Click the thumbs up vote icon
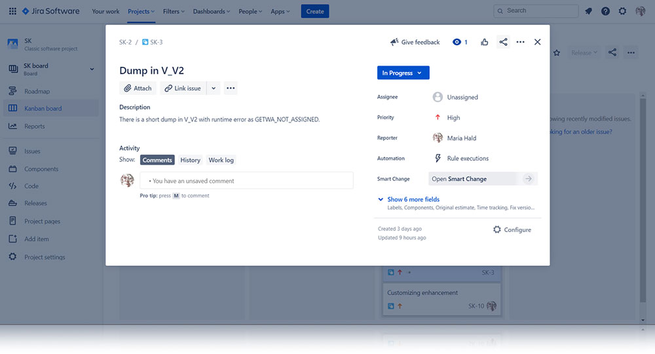Screen dimensions: 655x354 pyautogui.click(x=485, y=42)
